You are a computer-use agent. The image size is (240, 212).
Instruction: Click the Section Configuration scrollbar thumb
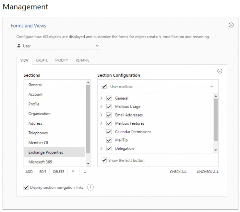point(216,120)
